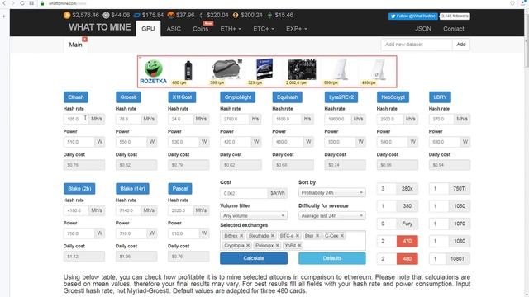Remove C-Cex from selected exchanges
529x297 pixels.
[341, 236]
